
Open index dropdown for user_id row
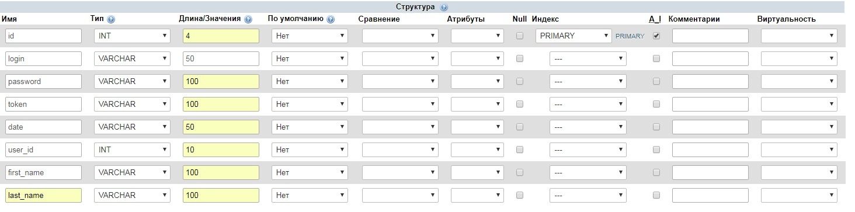tap(588, 150)
